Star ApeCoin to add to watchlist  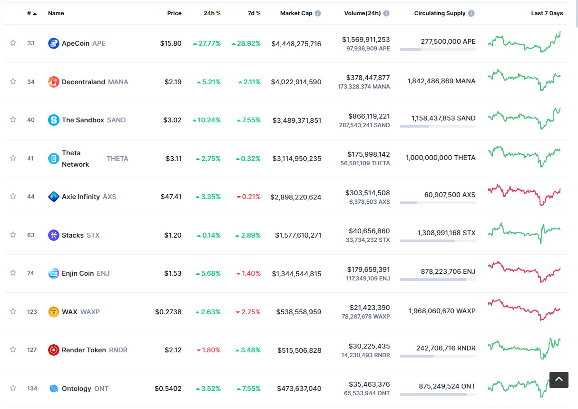[13, 43]
